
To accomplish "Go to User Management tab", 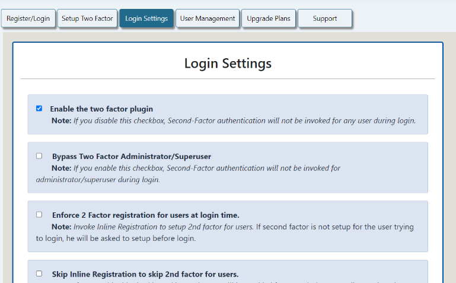I will pyautogui.click(x=208, y=18).
